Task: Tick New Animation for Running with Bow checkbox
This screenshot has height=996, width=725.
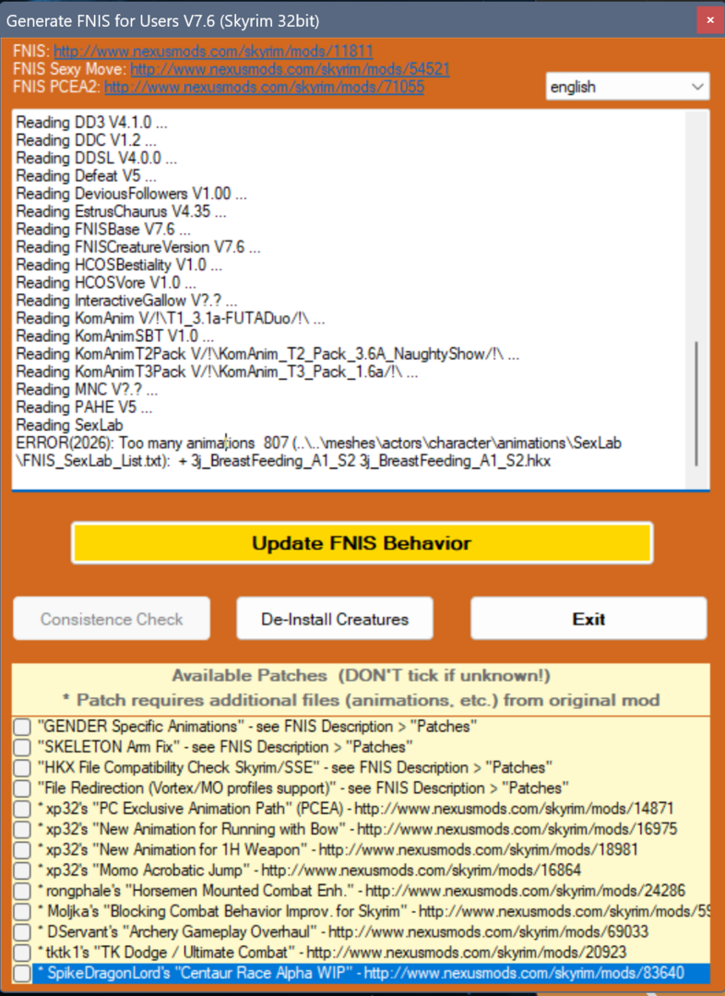Action: [x=22, y=829]
